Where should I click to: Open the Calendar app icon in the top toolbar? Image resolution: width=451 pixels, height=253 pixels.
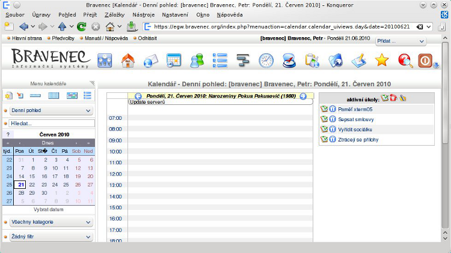tap(174, 61)
